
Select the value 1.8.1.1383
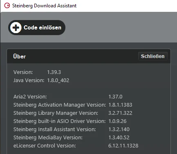tap(120, 105)
